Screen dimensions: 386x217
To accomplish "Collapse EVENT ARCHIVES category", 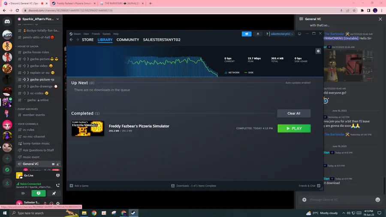I will pos(27,109).
